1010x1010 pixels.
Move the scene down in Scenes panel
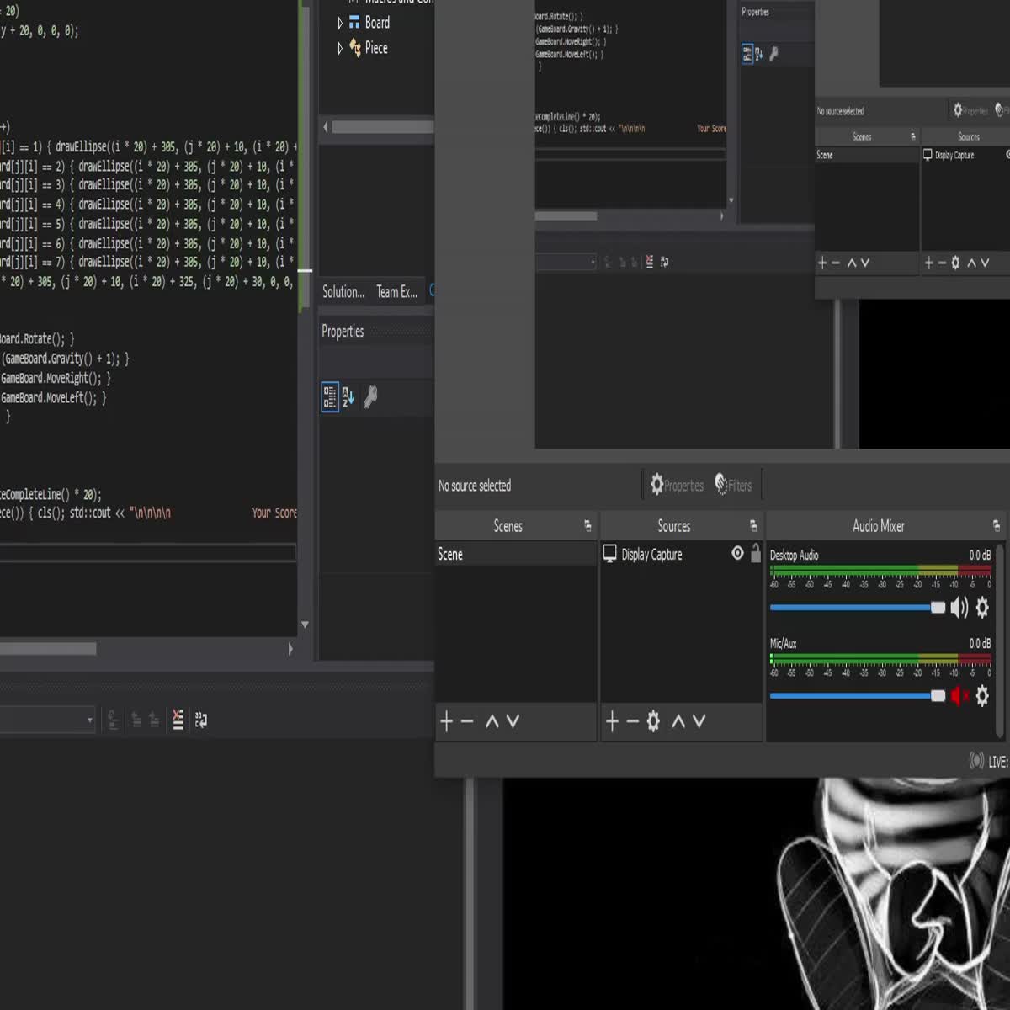[513, 720]
